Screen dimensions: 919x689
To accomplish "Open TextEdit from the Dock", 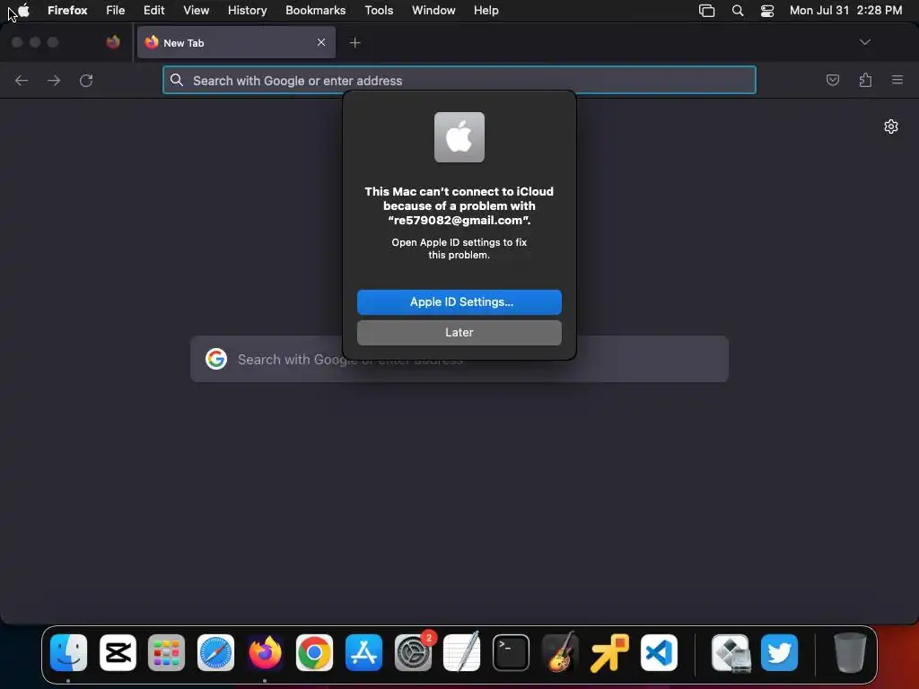I will pos(462,652).
